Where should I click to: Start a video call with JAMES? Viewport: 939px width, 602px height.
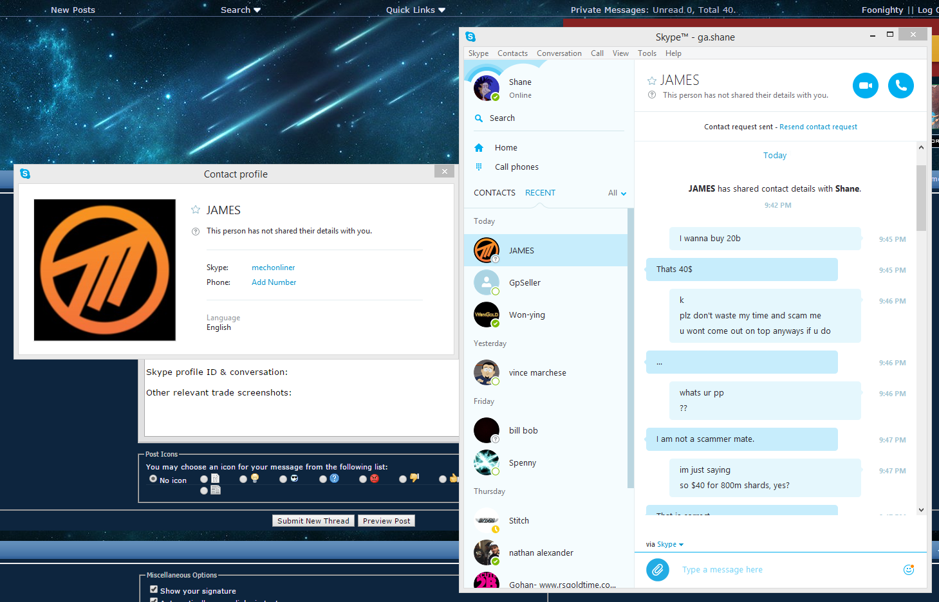865,86
